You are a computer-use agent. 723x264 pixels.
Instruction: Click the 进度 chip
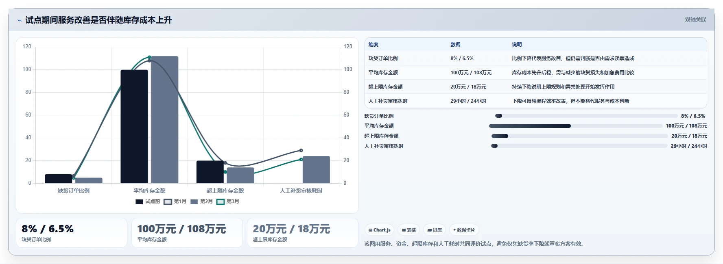[435, 230]
